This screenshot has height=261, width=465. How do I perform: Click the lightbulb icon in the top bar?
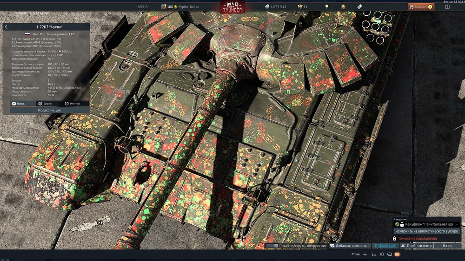pos(327,7)
